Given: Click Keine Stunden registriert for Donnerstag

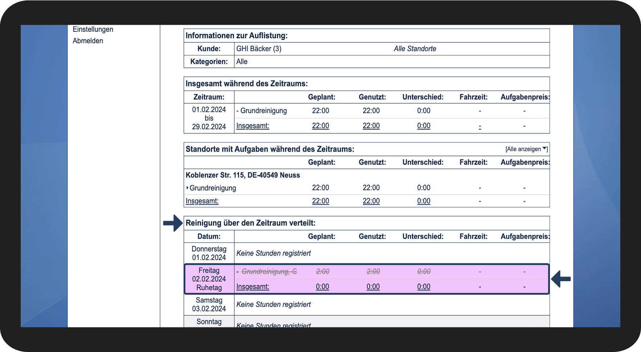Looking at the screenshot, I should [x=274, y=253].
